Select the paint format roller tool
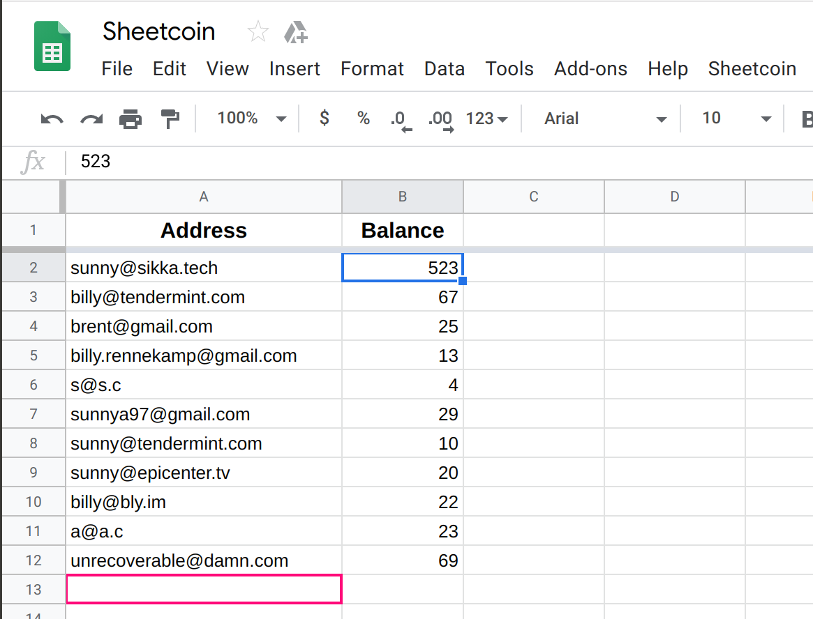 coord(170,119)
